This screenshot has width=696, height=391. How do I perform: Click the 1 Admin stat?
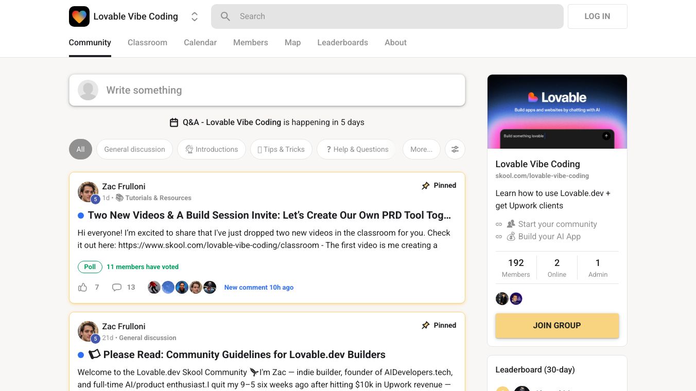pyautogui.click(x=598, y=268)
